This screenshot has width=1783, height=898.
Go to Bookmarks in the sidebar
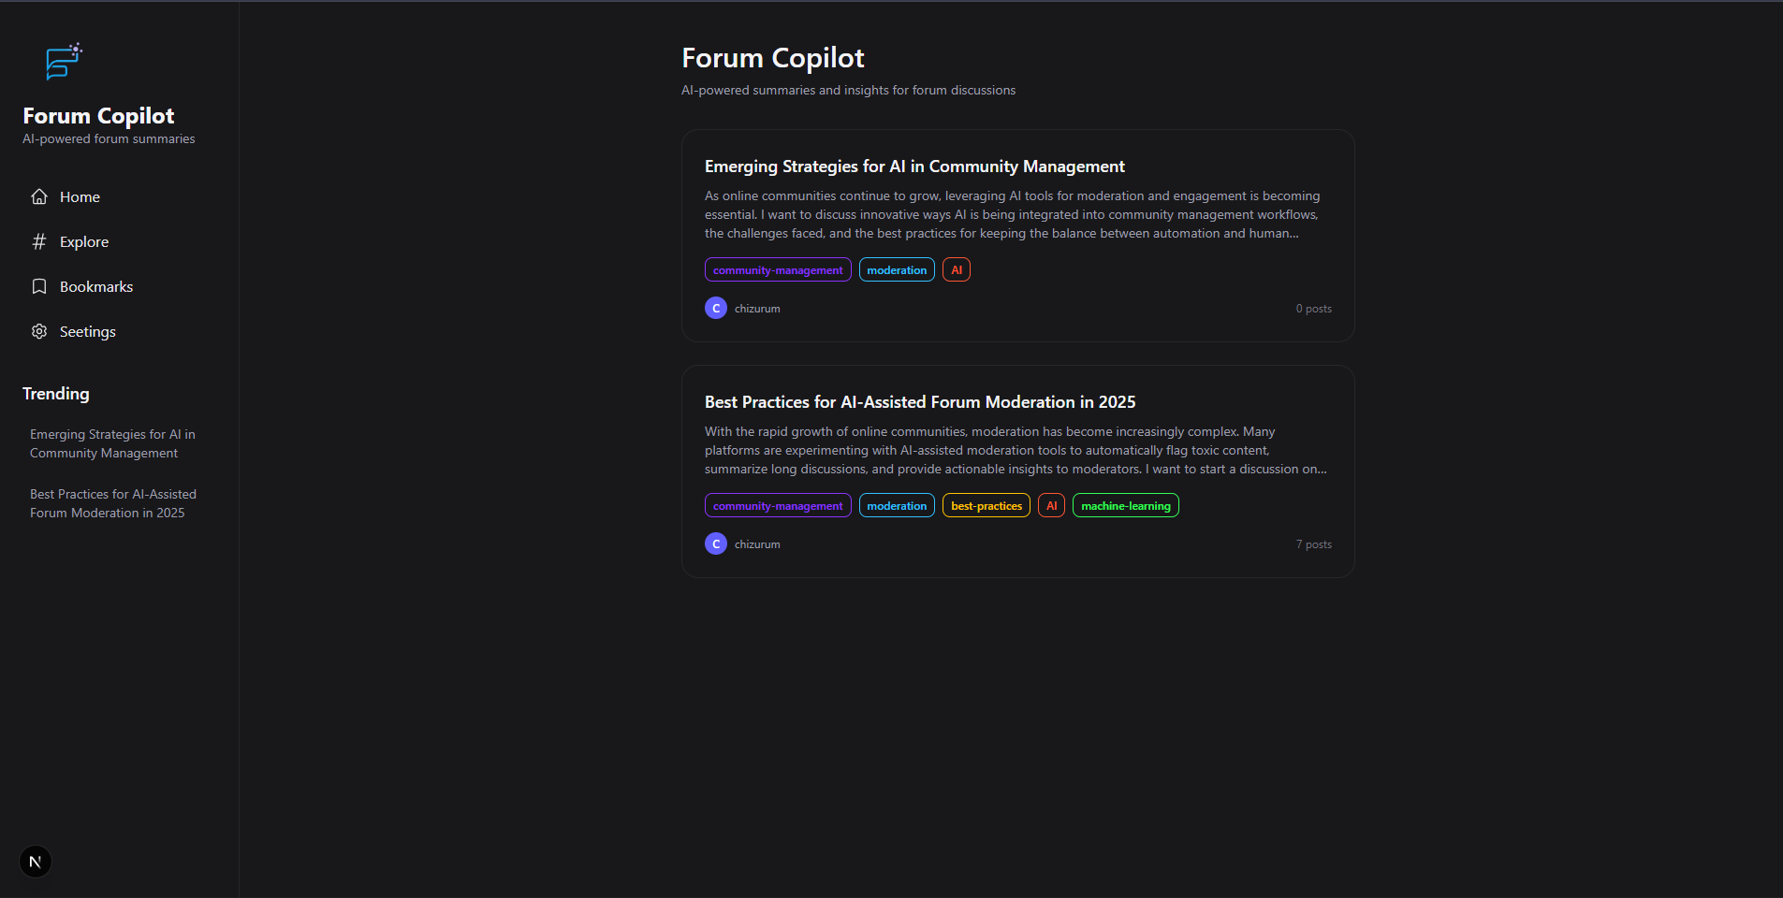click(95, 286)
